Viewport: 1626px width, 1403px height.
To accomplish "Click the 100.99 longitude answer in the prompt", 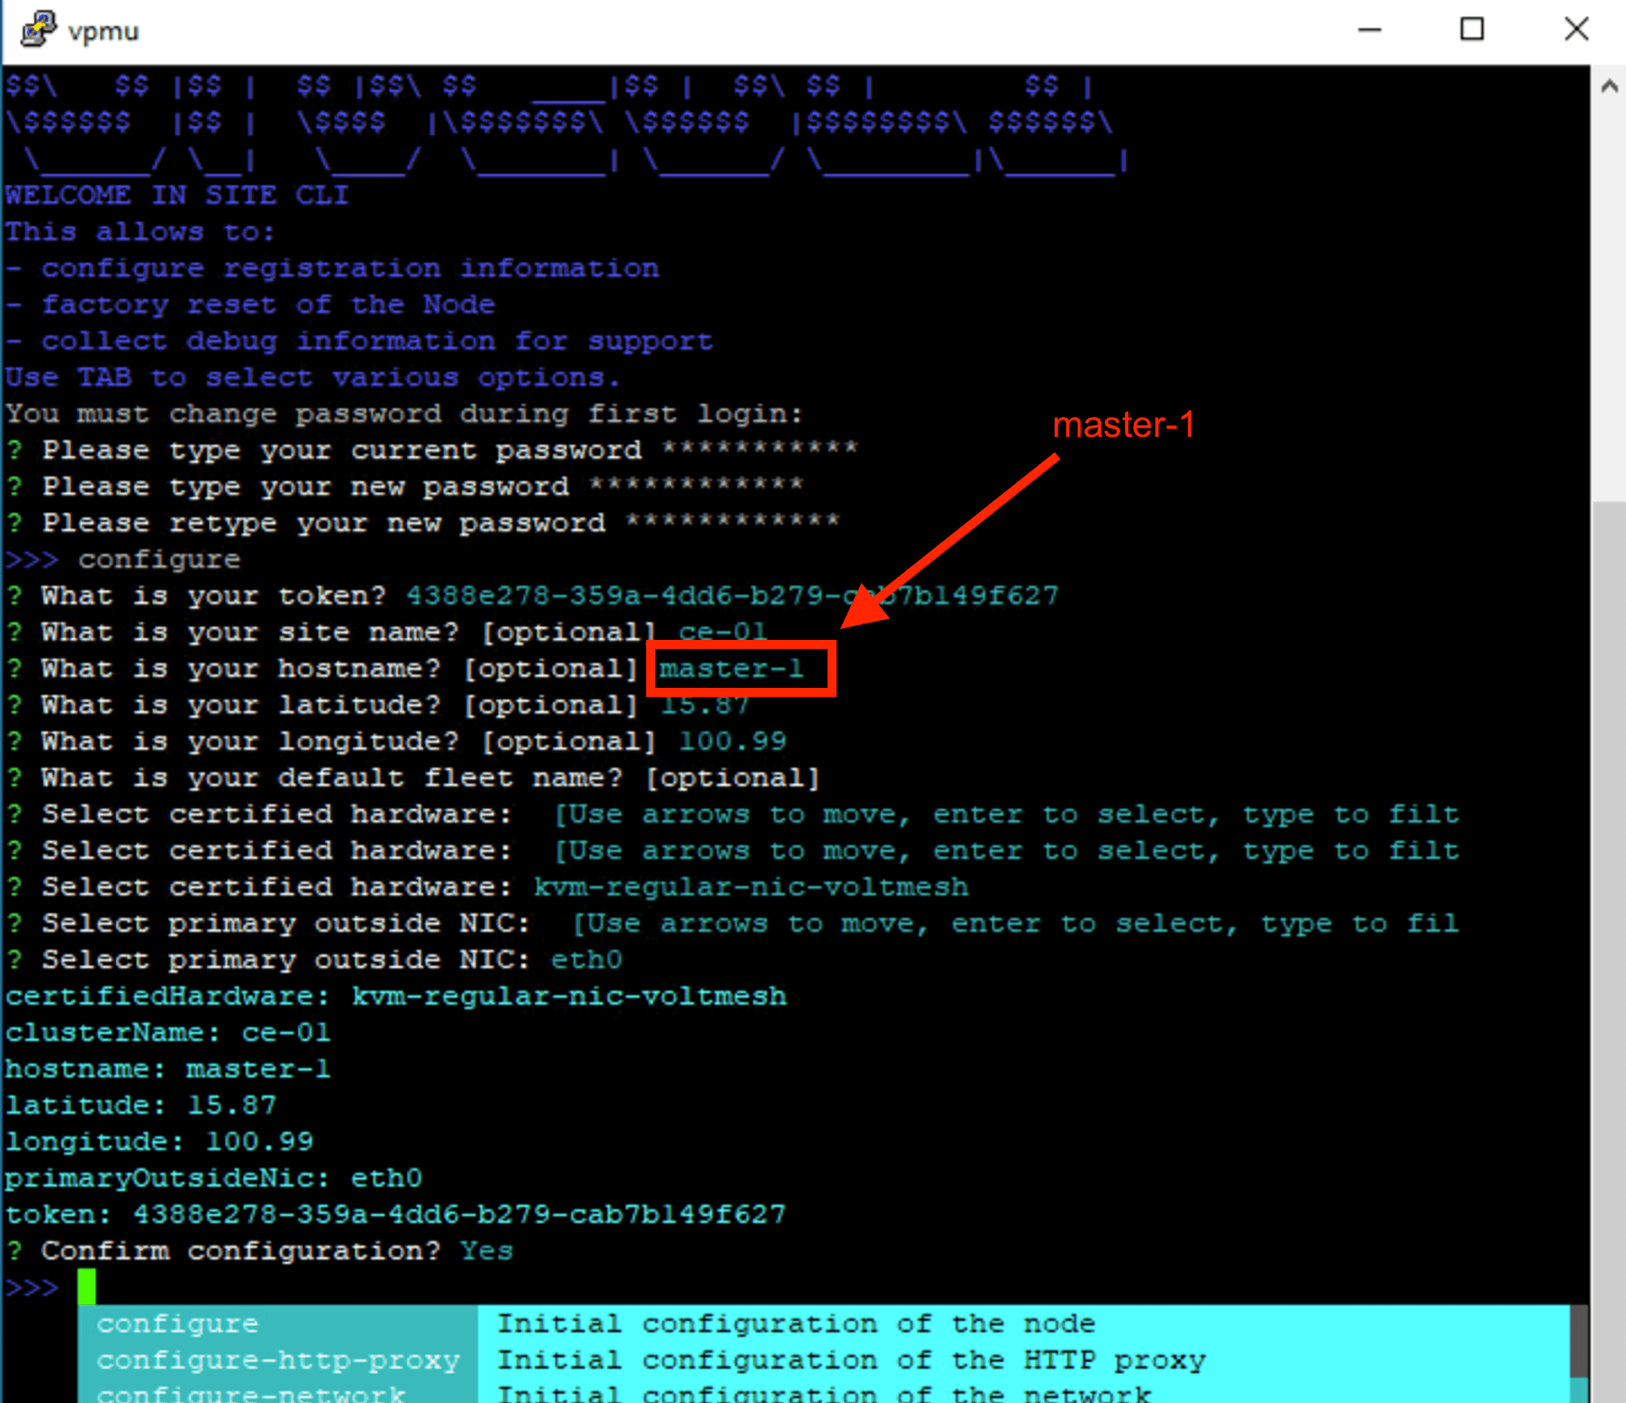I will tap(732, 741).
